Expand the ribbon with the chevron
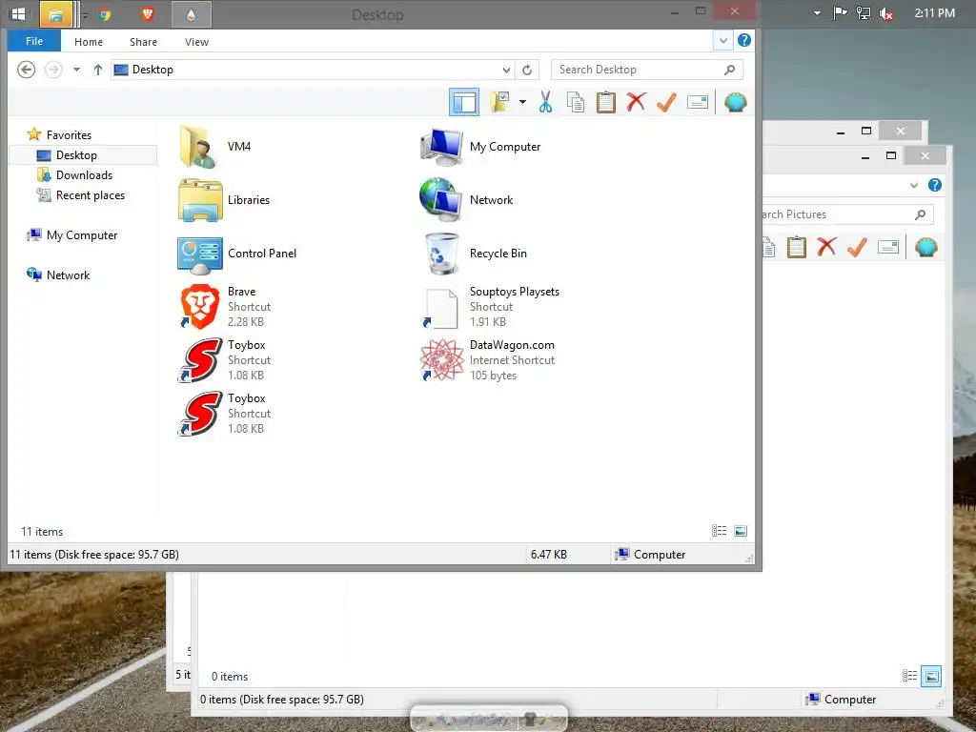976x732 pixels. tap(722, 41)
